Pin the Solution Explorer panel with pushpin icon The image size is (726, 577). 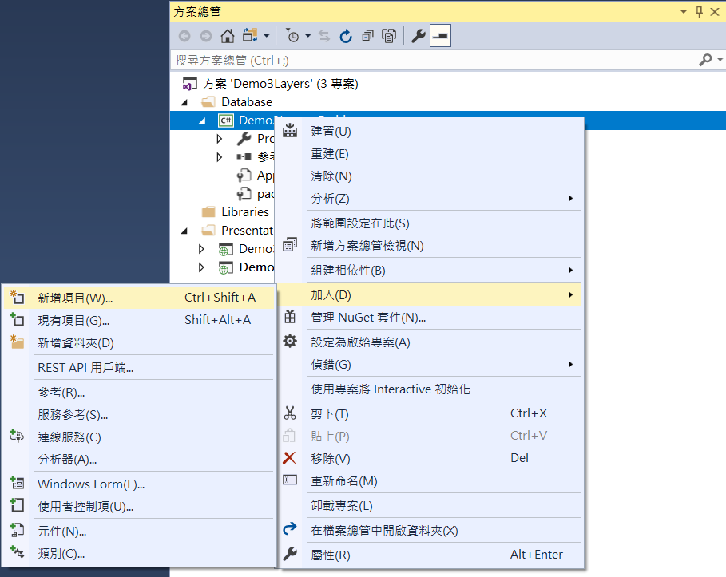[700, 11]
